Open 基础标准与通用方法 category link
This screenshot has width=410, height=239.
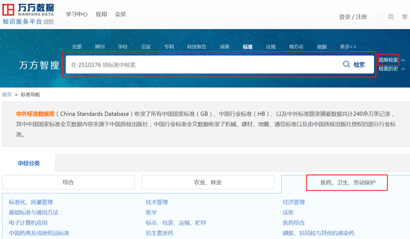(x=34, y=212)
